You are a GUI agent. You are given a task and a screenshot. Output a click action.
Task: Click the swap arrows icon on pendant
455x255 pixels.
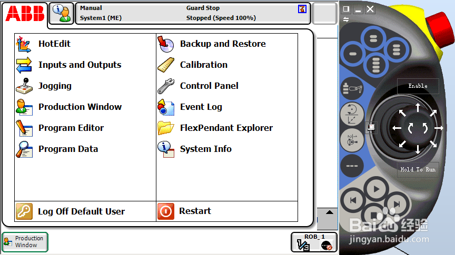(346, 19)
